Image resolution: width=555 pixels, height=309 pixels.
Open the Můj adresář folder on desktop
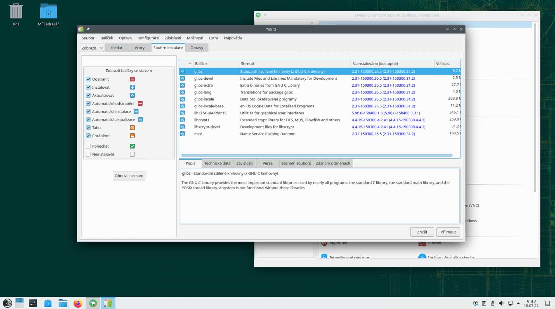point(49,15)
